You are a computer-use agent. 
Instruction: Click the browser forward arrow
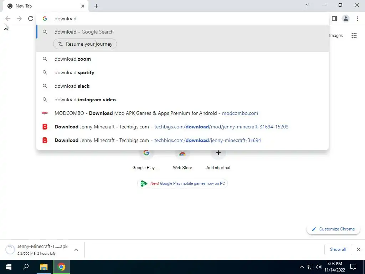click(19, 19)
